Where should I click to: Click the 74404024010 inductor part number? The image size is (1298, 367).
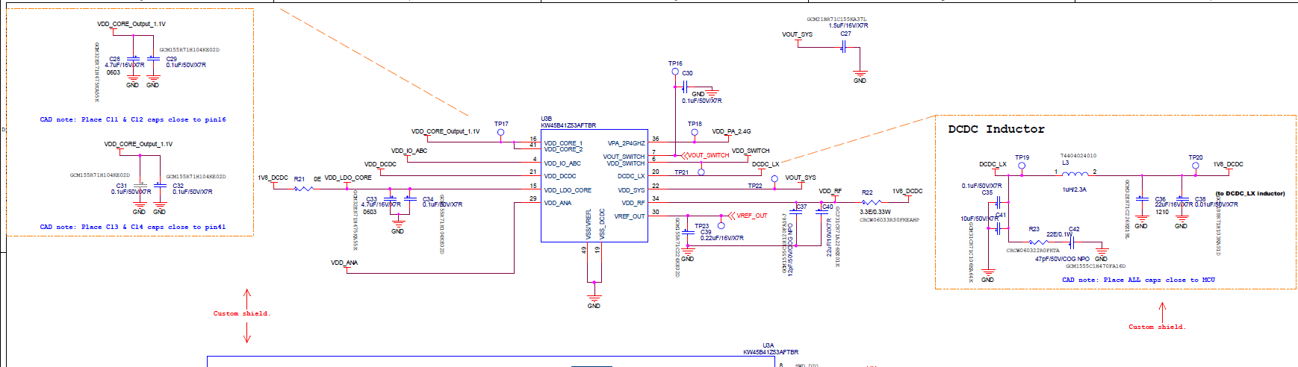pos(1078,156)
